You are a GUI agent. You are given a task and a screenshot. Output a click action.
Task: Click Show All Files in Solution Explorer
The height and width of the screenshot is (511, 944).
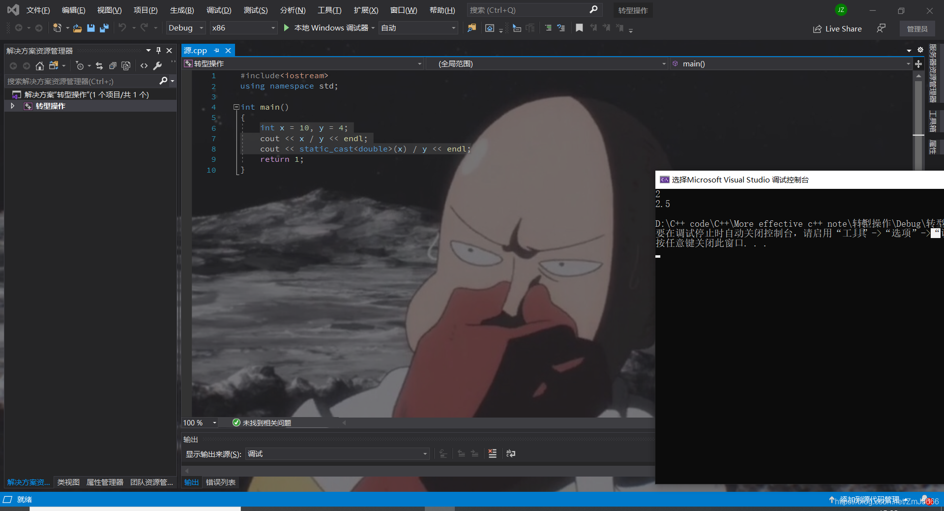(x=126, y=65)
